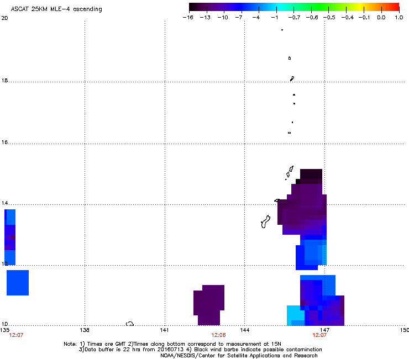Click the "-0.1" color scale label

364,18
